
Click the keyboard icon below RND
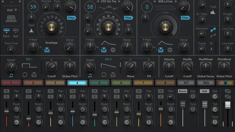[11, 19]
